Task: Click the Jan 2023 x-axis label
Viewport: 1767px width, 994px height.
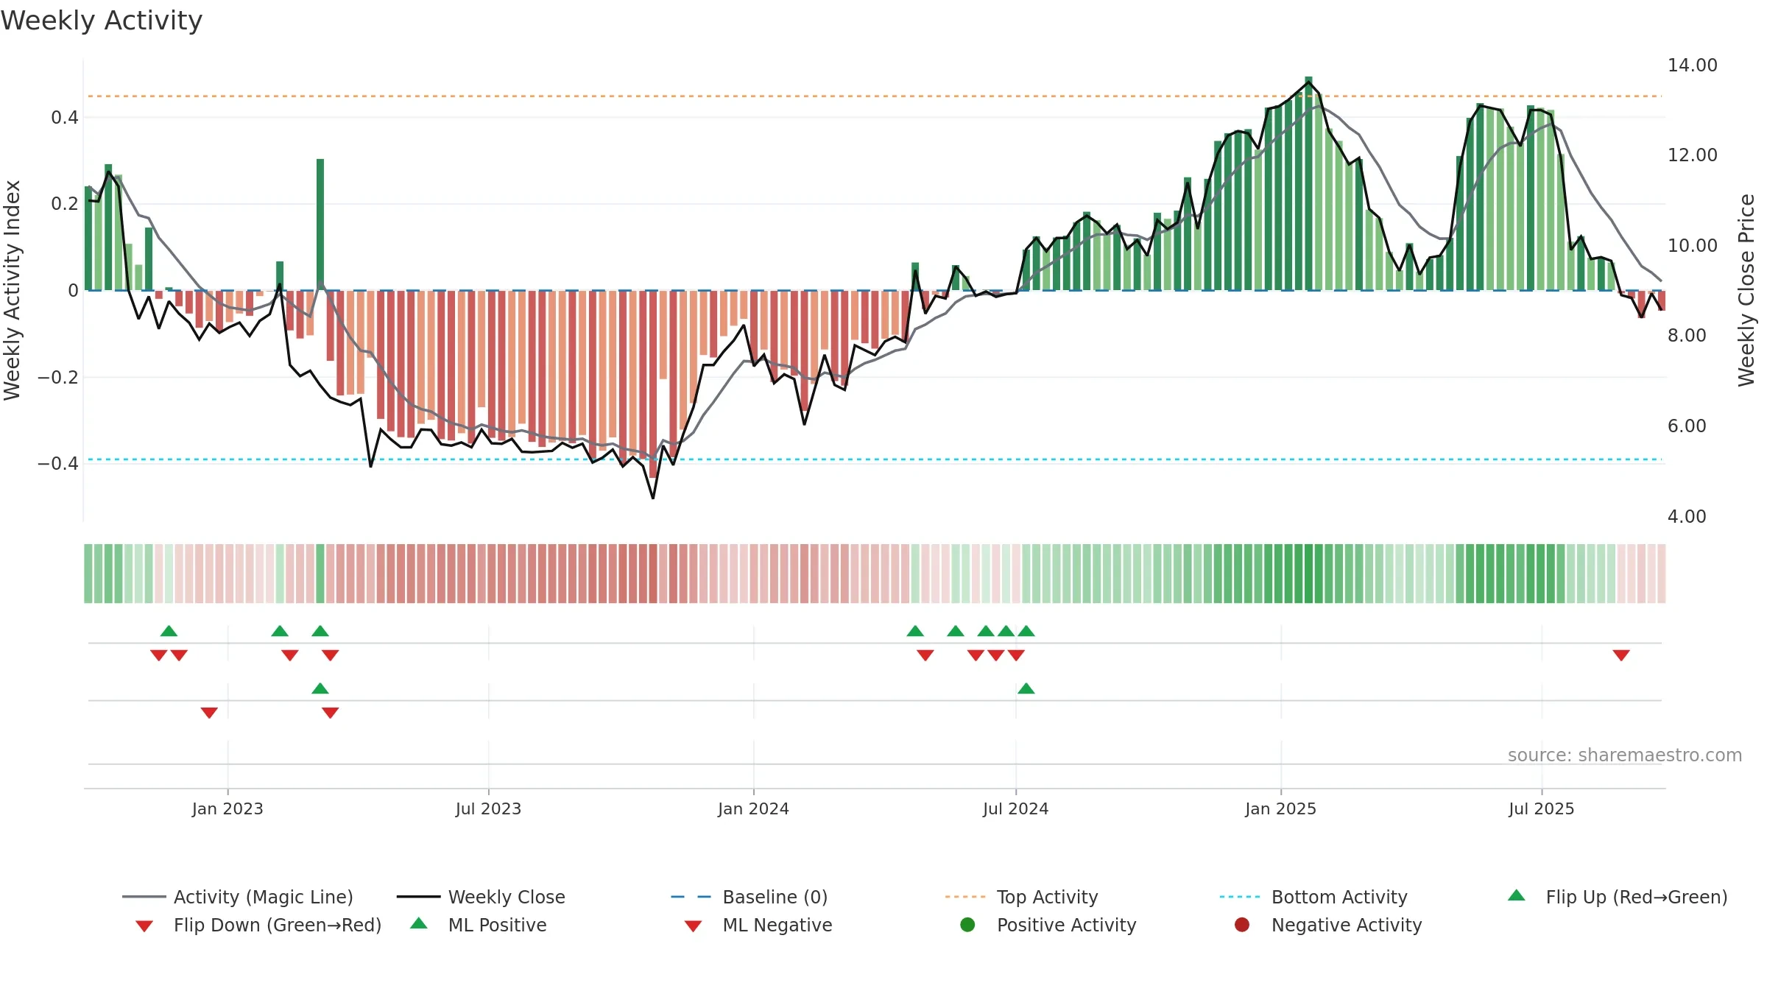Action: coord(228,809)
